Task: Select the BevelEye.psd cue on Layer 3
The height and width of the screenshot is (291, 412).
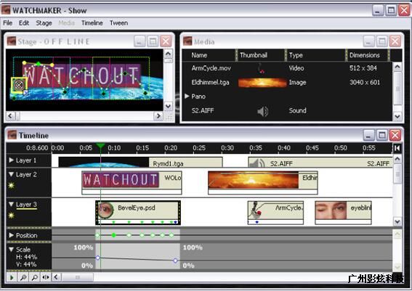Action: [x=138, y=213]
